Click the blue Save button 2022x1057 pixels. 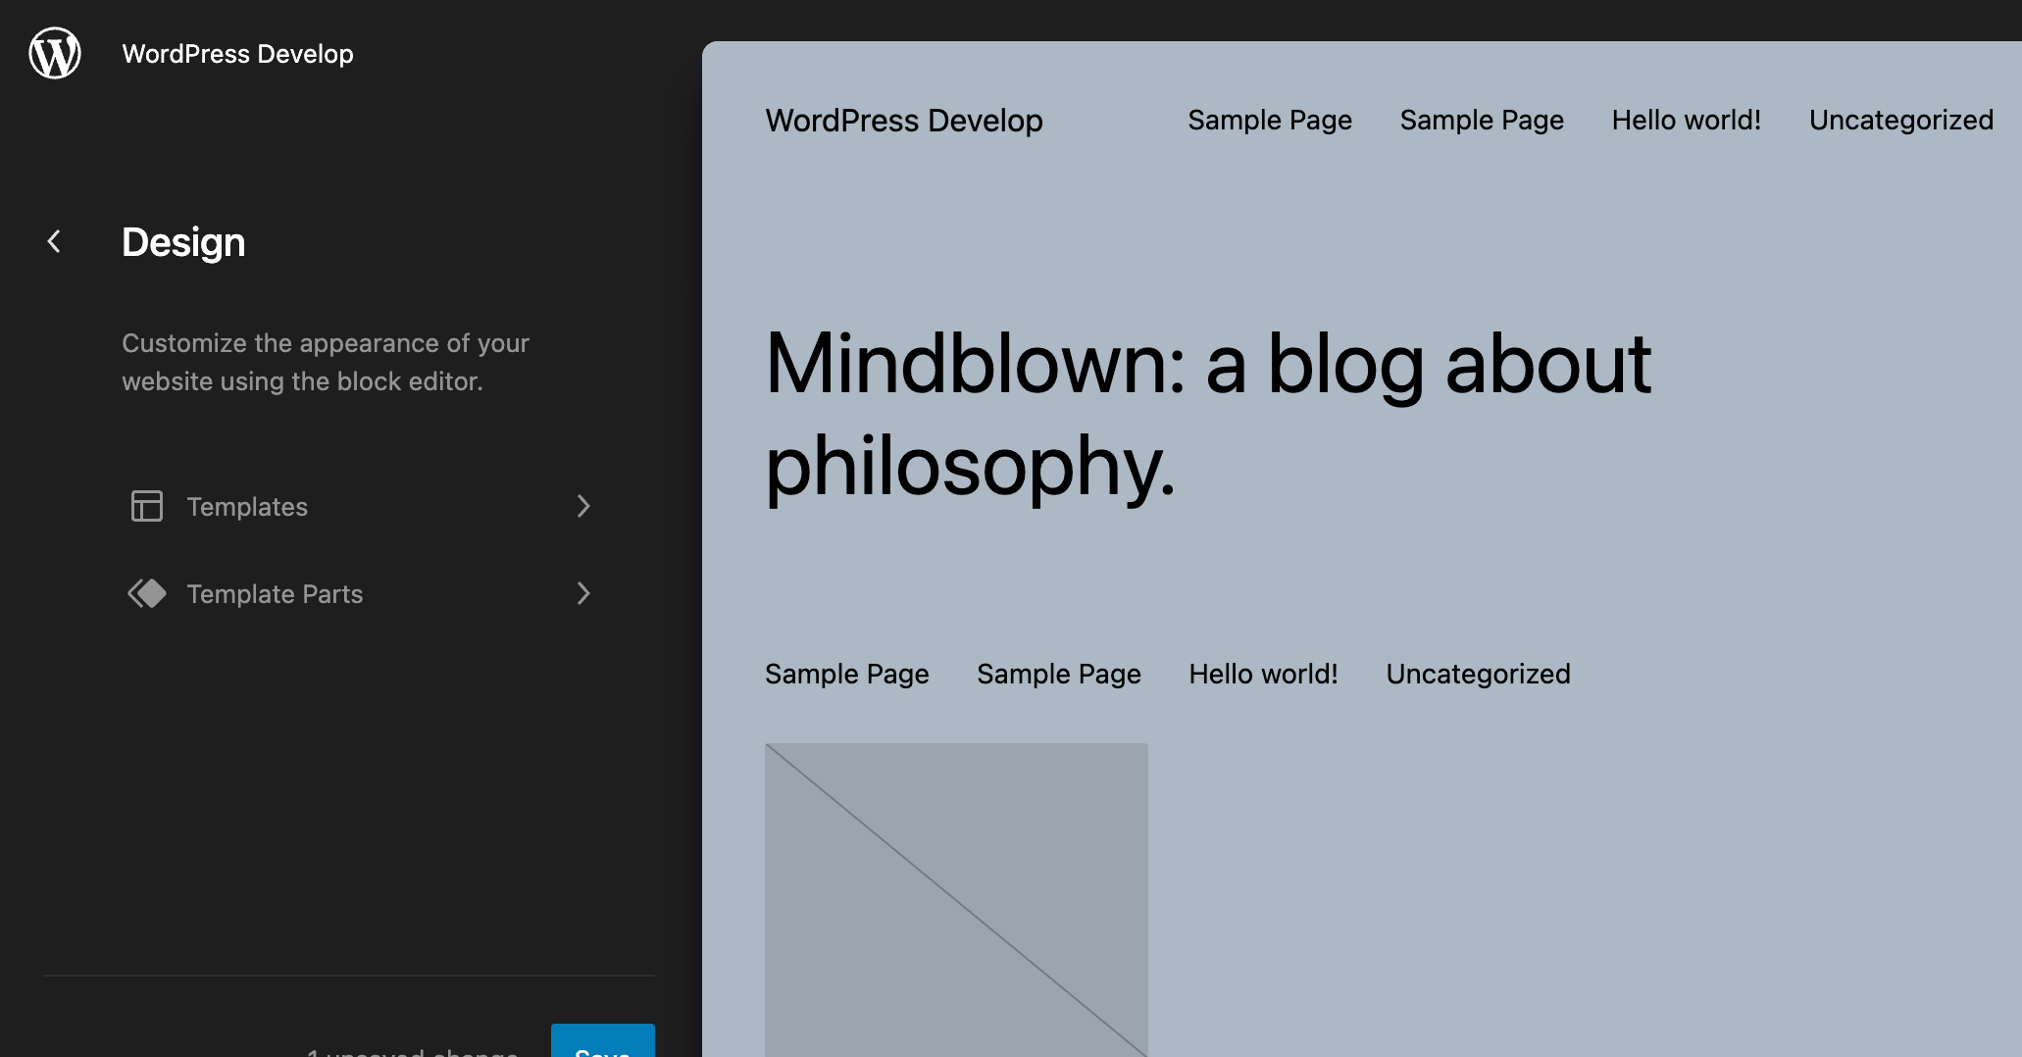(603, 1040)
